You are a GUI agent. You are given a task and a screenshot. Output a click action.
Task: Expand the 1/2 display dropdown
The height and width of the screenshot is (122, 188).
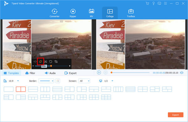click(x=112, y=81)
